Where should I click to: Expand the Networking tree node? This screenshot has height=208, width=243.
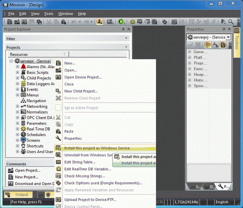click(18, 106)
